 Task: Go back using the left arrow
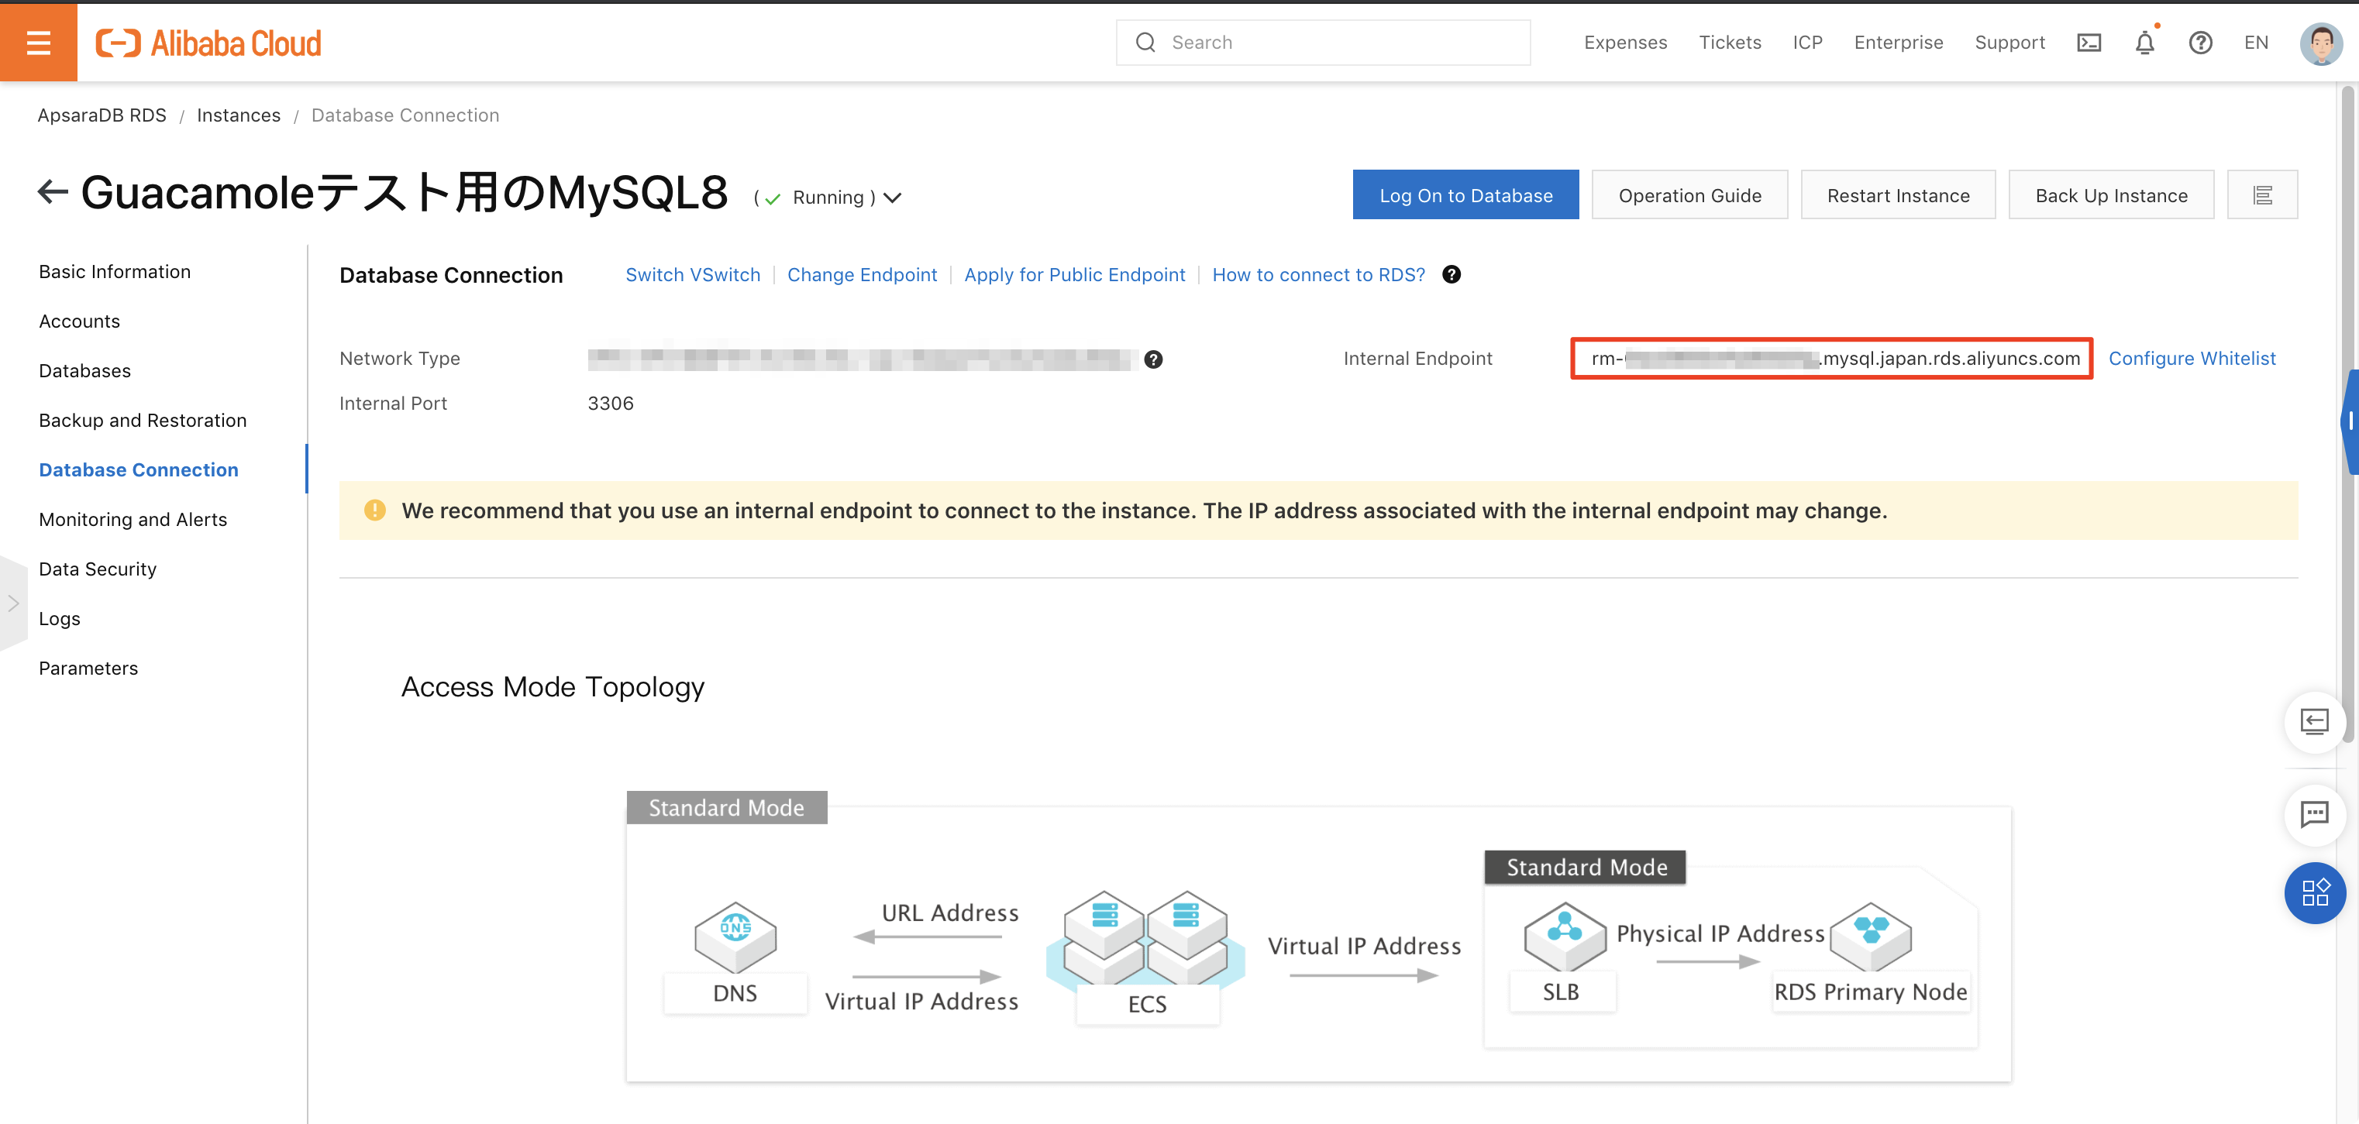[x=52, y=192]
